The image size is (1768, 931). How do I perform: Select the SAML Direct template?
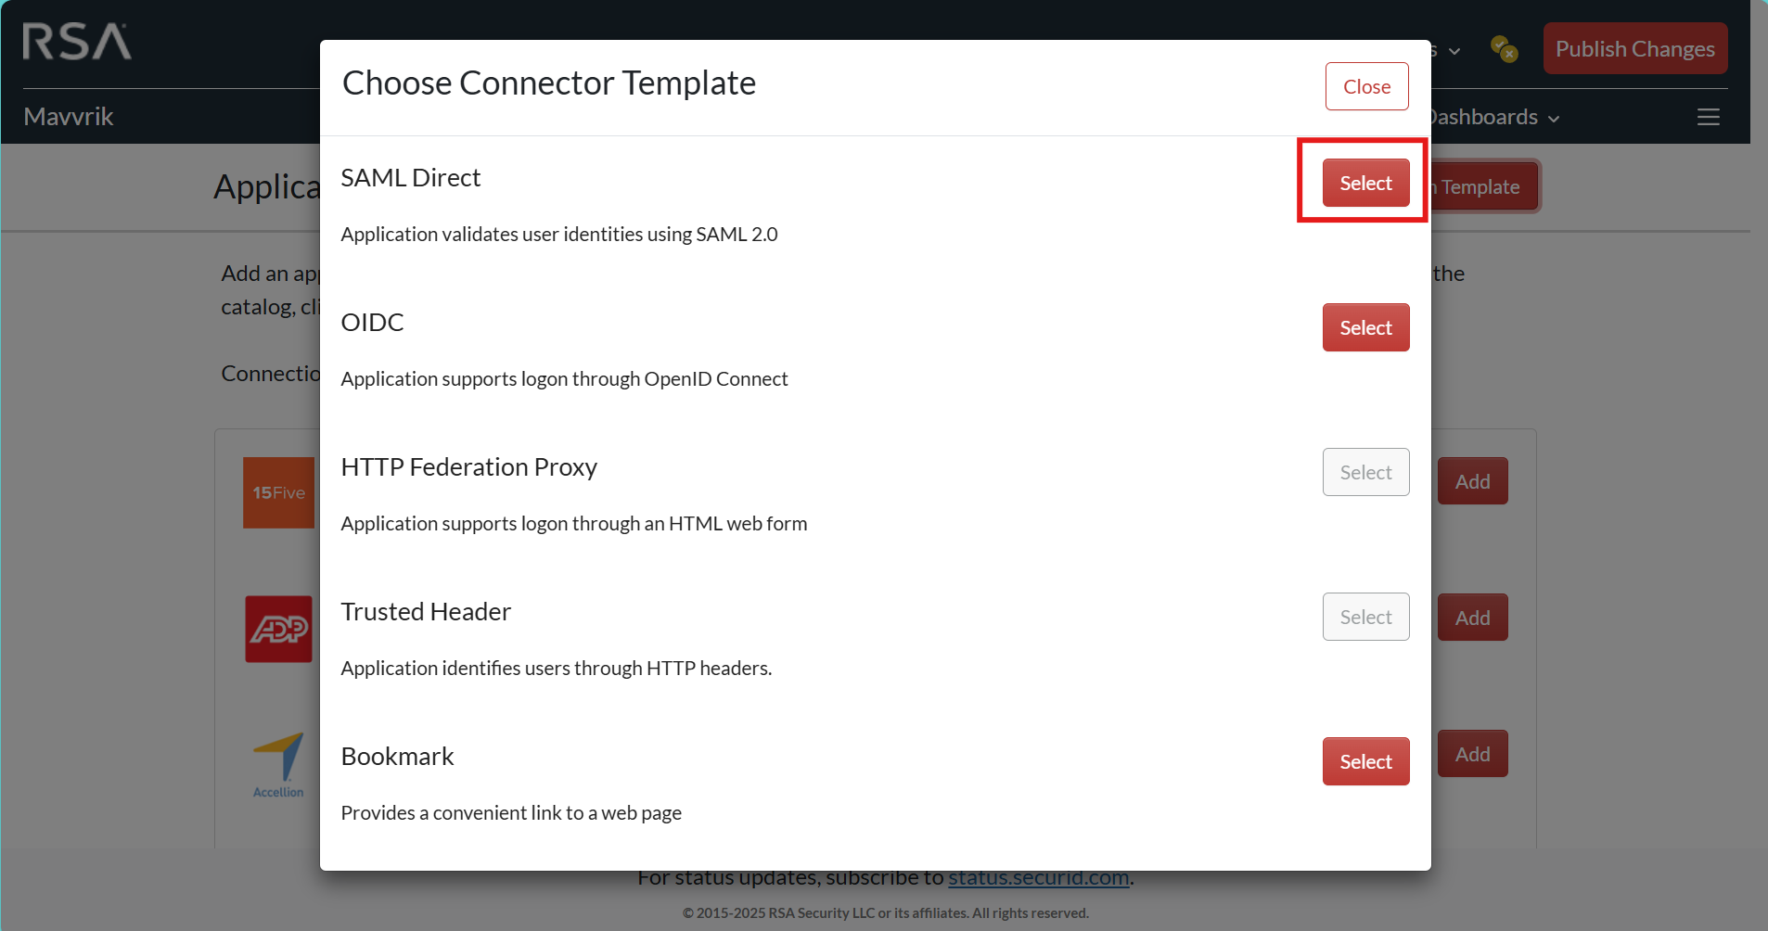click(1365, 183)
